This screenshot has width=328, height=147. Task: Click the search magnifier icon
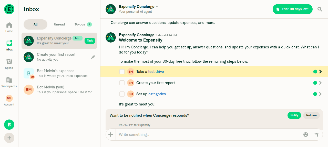pyautogui.click(x=320, y=9)
